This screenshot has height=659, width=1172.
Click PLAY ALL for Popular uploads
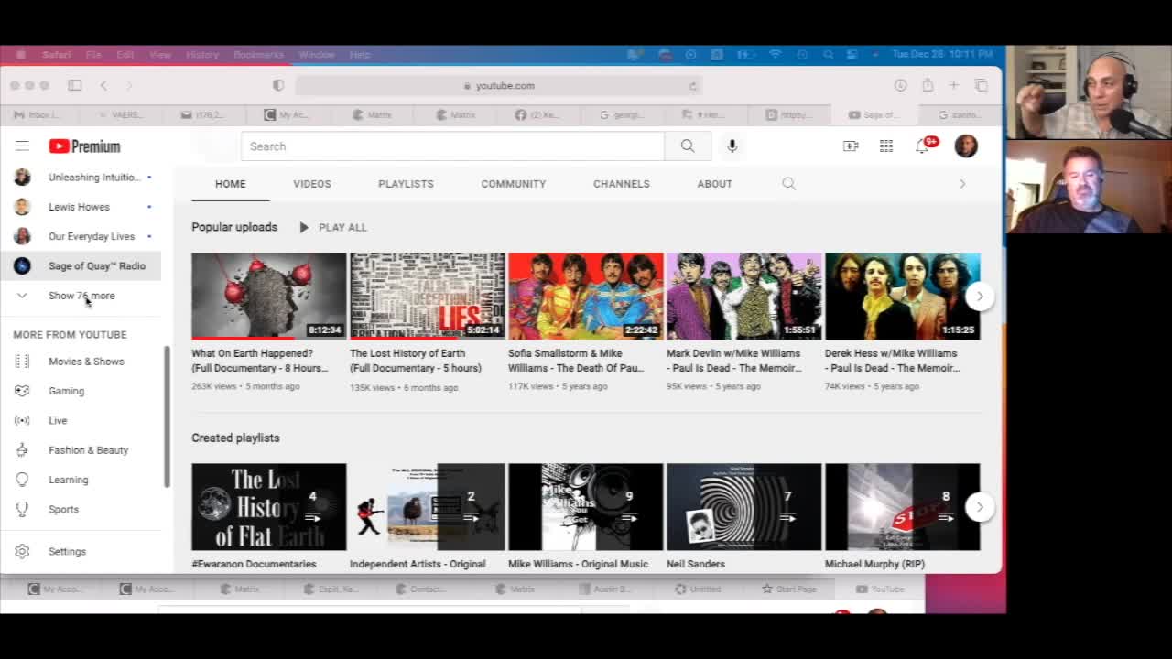[332, 227]
